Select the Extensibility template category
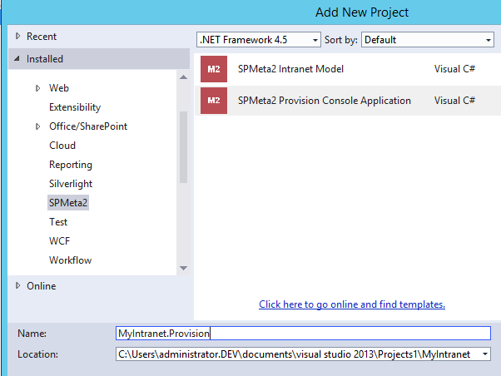501x376 pixels. (x=75, y=107)
